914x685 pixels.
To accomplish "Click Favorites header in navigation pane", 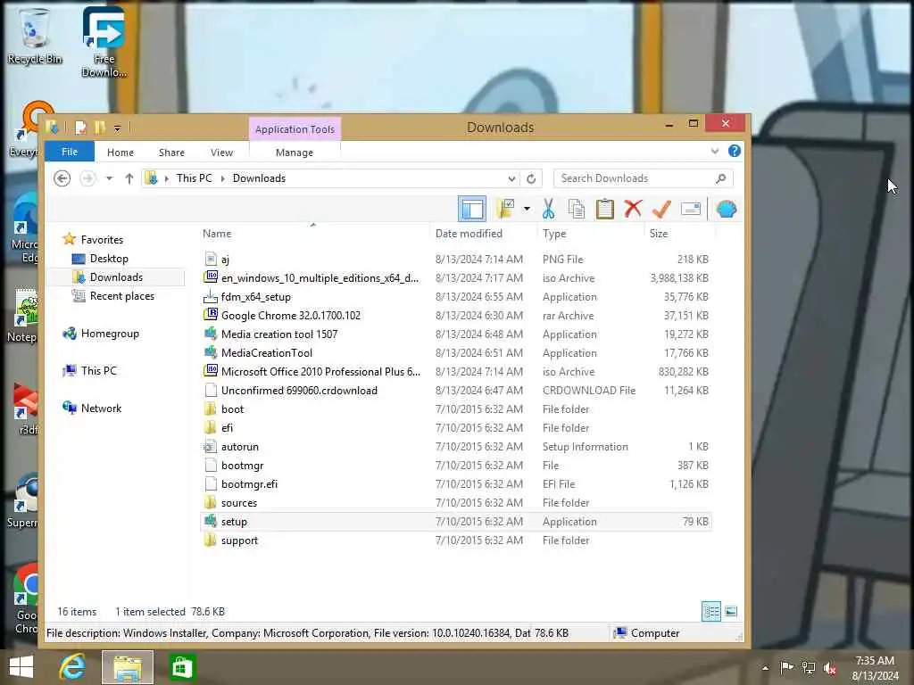I will tap(102, 239).
